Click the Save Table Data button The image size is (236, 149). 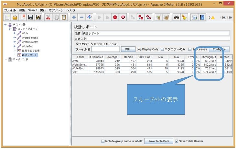click(159, 141)
